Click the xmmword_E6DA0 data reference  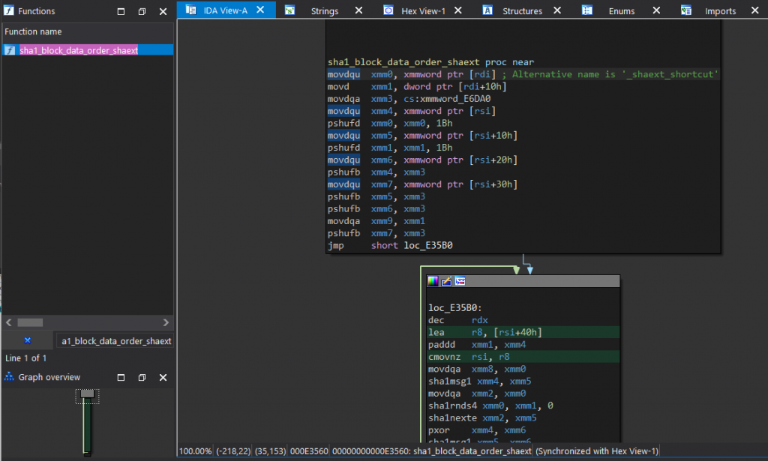pos(455,98)
